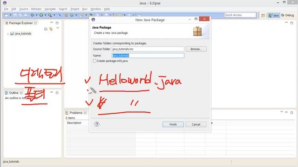Image resolution: width=298 pixels, height=167 pixels.
Task: Minimize the Problems panel
Action: click(x=286, y=112)
